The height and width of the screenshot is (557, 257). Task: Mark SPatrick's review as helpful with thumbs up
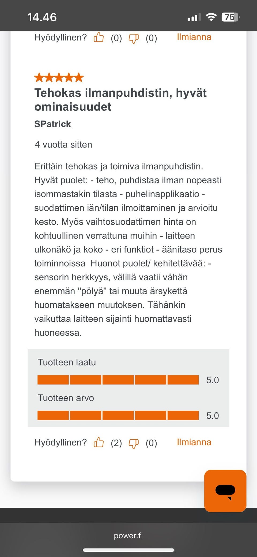click(99, 443)
